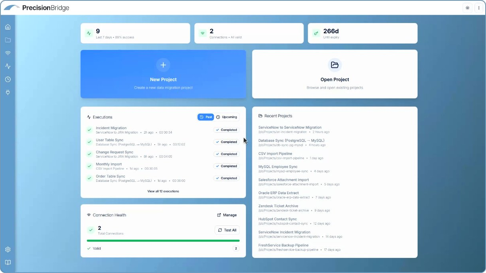
Task: Click the Open Project title text
Action: coord(335,80)
